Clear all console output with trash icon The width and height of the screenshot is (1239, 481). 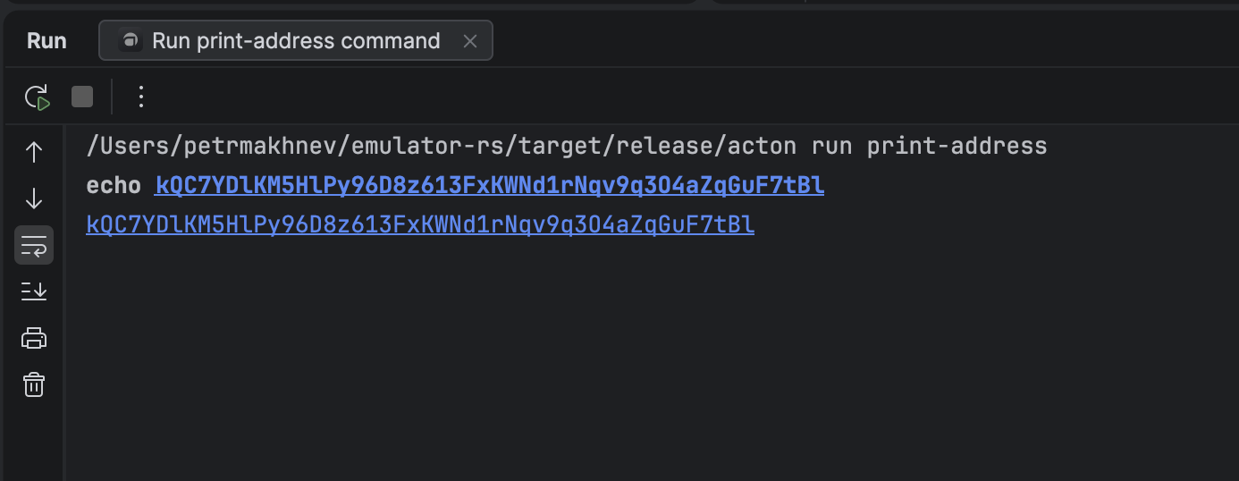pyautogui.click(x=34, y=384)
